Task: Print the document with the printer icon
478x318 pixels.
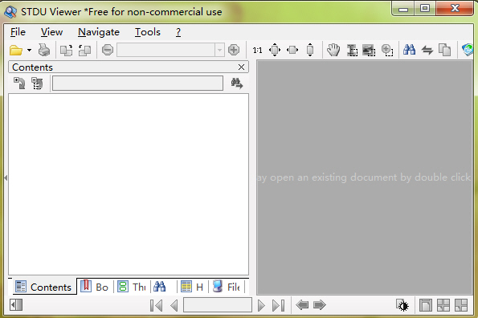Action: point(44,51)
